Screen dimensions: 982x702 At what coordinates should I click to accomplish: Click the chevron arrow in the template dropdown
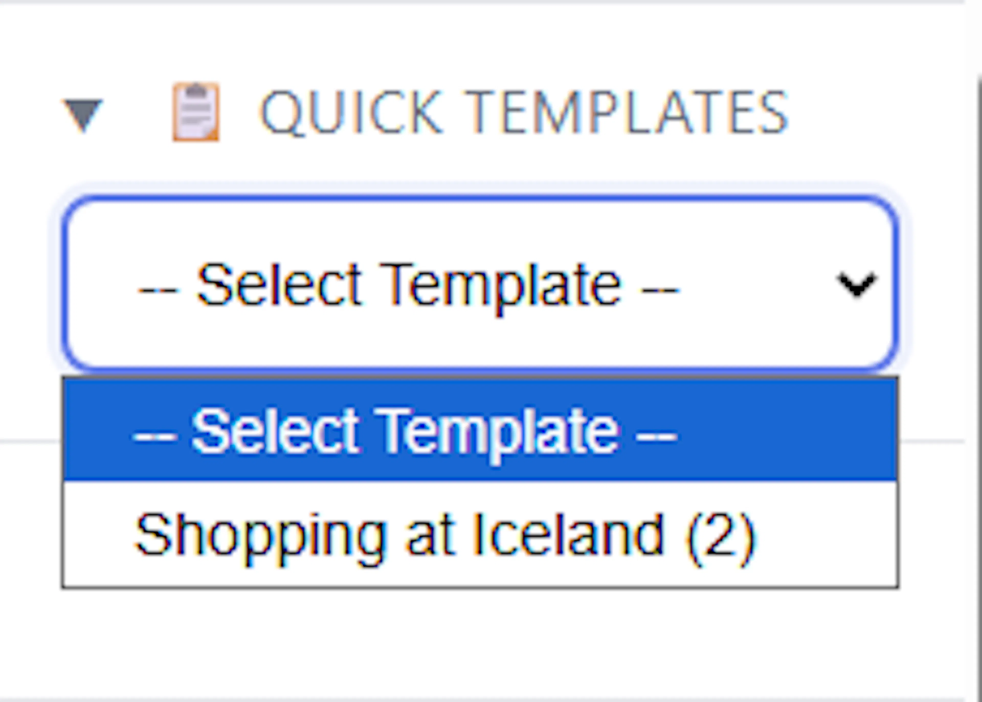[x=856, y=285]
